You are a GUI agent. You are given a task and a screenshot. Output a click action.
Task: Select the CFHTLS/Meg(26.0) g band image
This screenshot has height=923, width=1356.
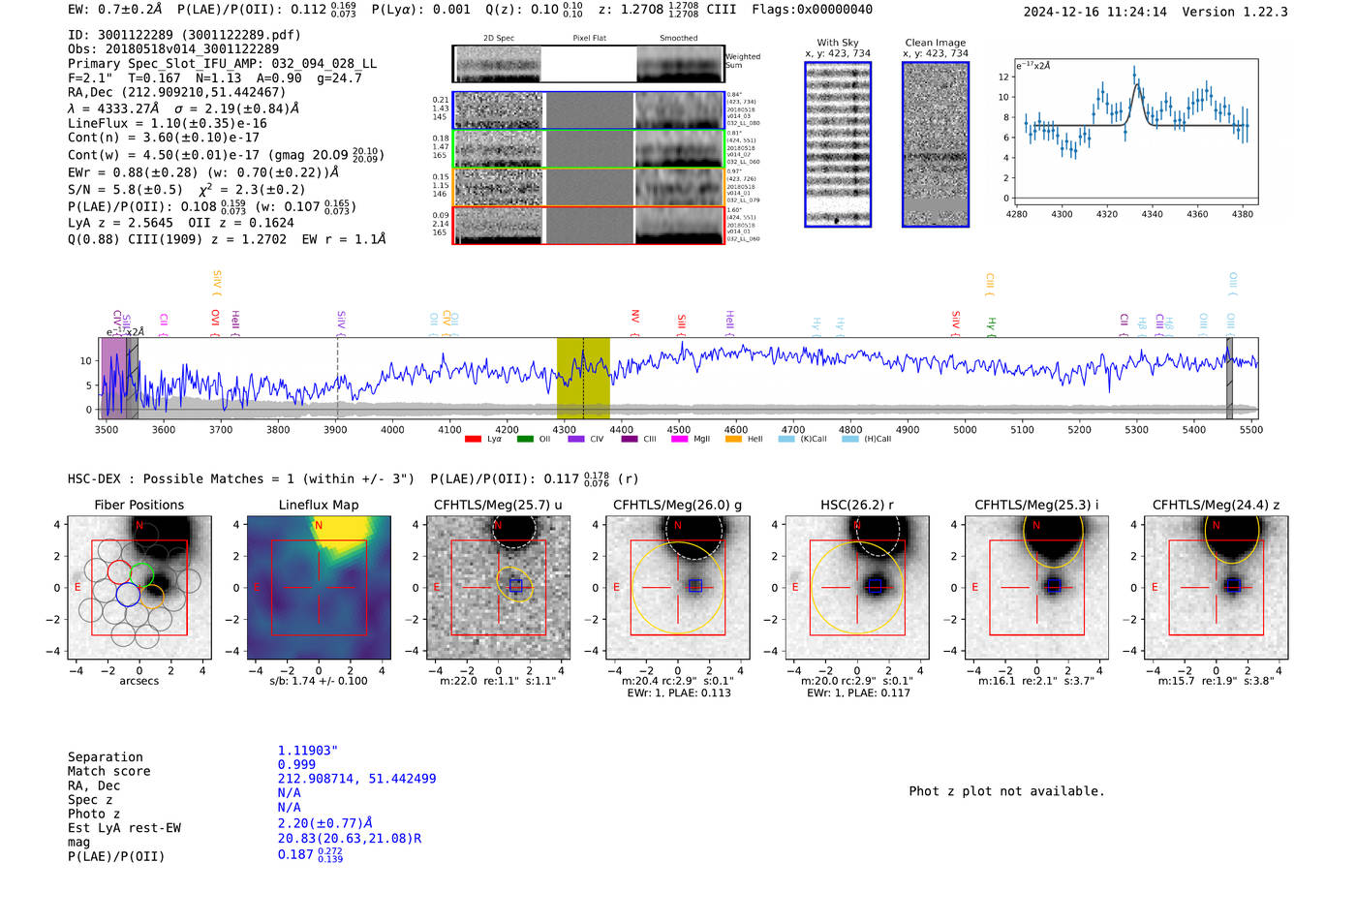click(678, 588)
